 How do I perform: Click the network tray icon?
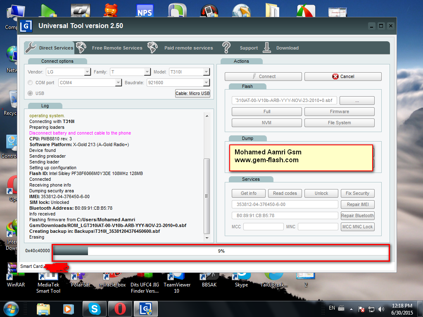[371, 309]
